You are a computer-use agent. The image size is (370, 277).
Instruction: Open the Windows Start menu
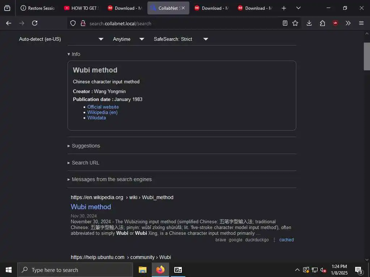pyautogui.click(x=9, y=270)
